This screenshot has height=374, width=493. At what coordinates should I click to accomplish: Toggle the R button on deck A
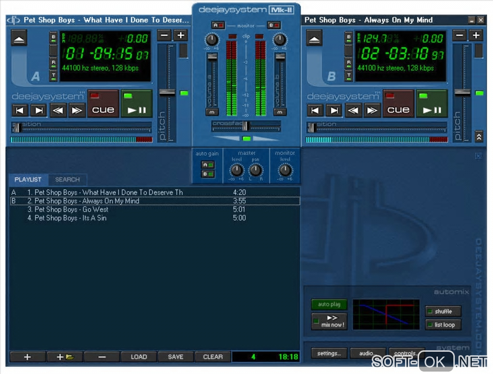click(x=54, y=64)
